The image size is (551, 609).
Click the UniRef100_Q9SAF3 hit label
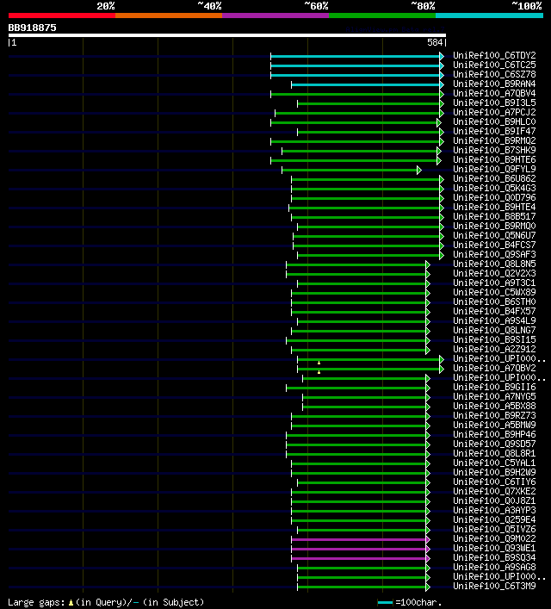[x=494, y=254]
